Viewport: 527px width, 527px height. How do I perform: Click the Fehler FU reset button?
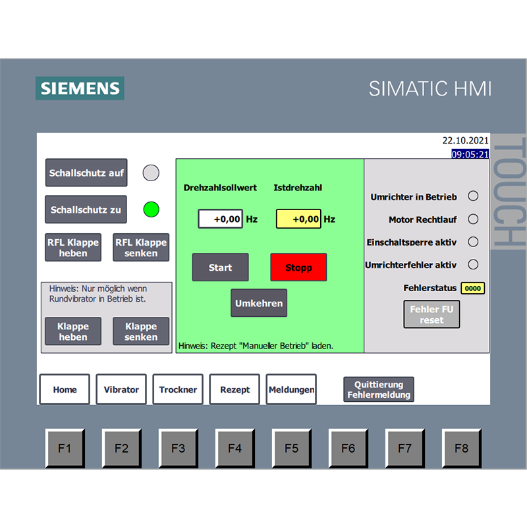pyautogui.click(x=431, y=314)
